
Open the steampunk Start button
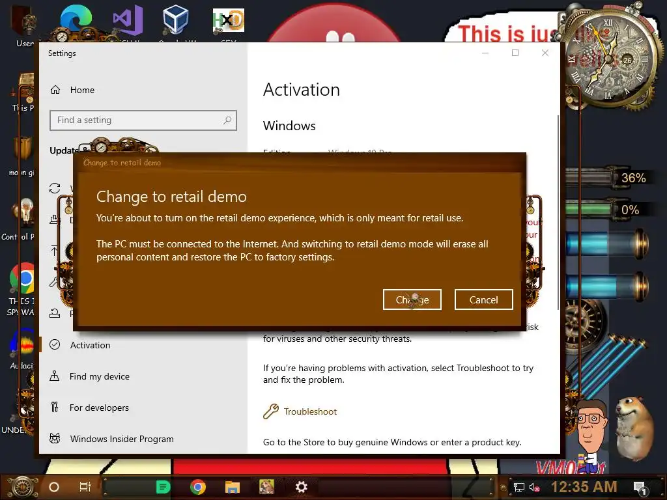(x=22, y=487)
